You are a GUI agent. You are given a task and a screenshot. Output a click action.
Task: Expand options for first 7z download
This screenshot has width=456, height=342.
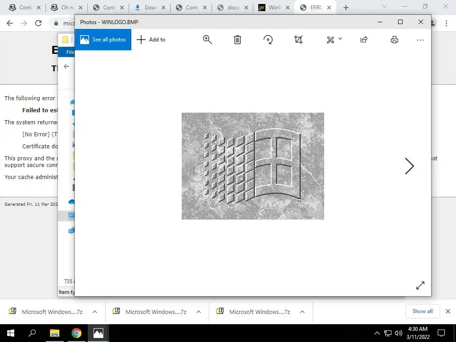(x=95, y=312)
